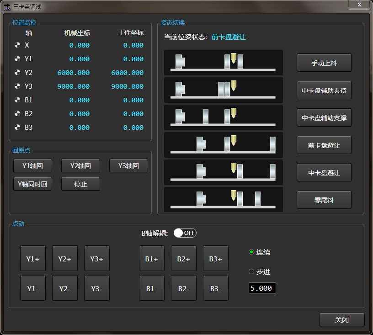Close the dialog with the title bar X
373x335 pixels.
[359, 5]
